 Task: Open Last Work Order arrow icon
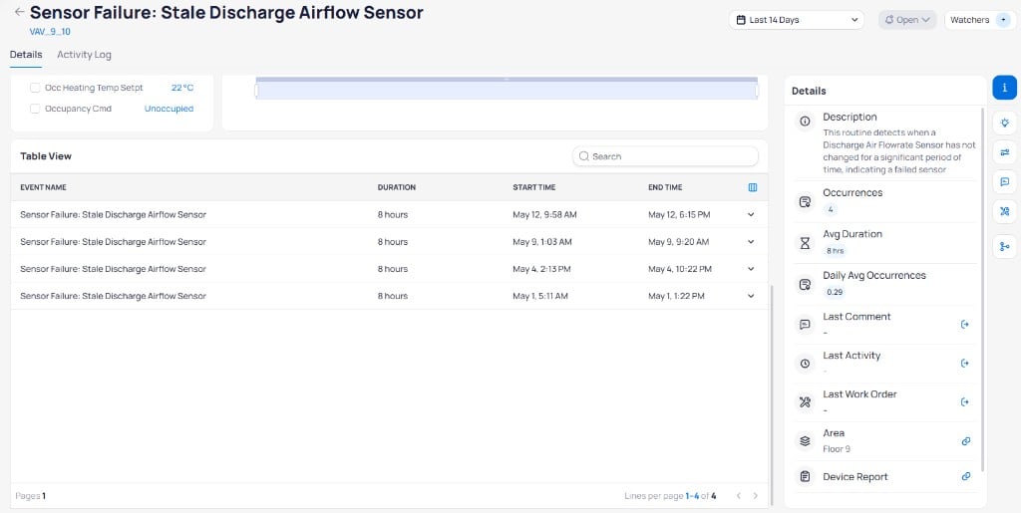965,401
